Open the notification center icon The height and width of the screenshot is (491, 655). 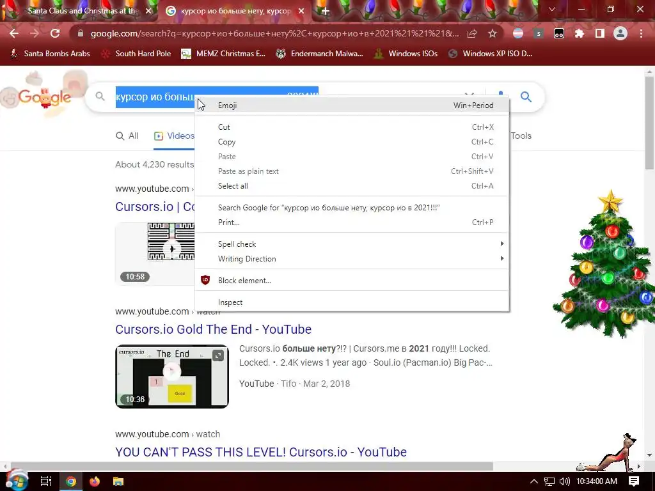tap(634, 481)
